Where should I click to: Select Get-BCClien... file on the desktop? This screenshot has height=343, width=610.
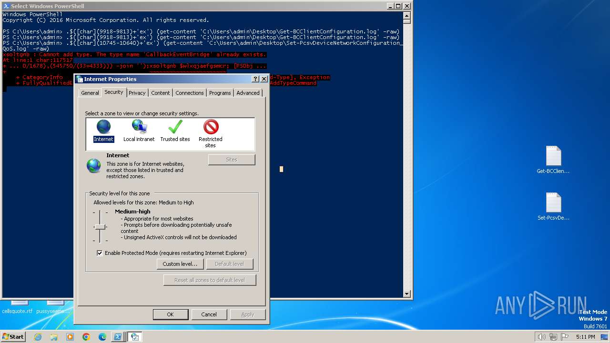pos(553,160)
